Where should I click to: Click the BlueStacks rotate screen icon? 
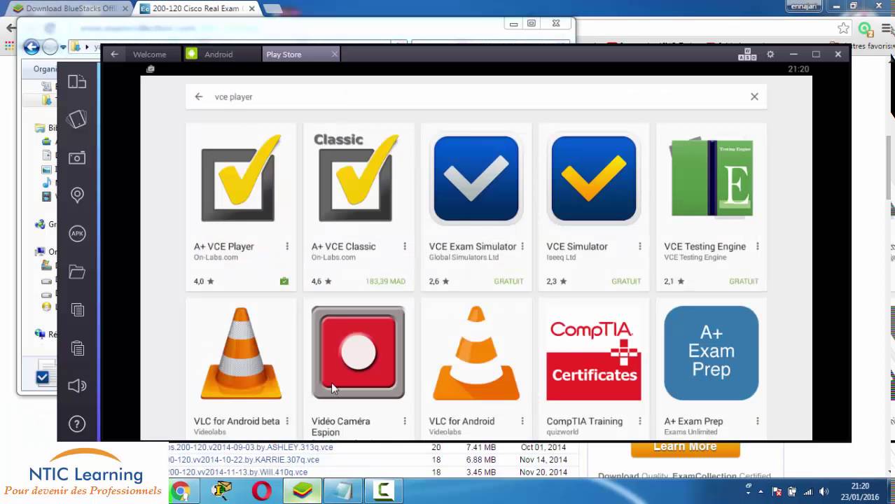coord(77,120)
